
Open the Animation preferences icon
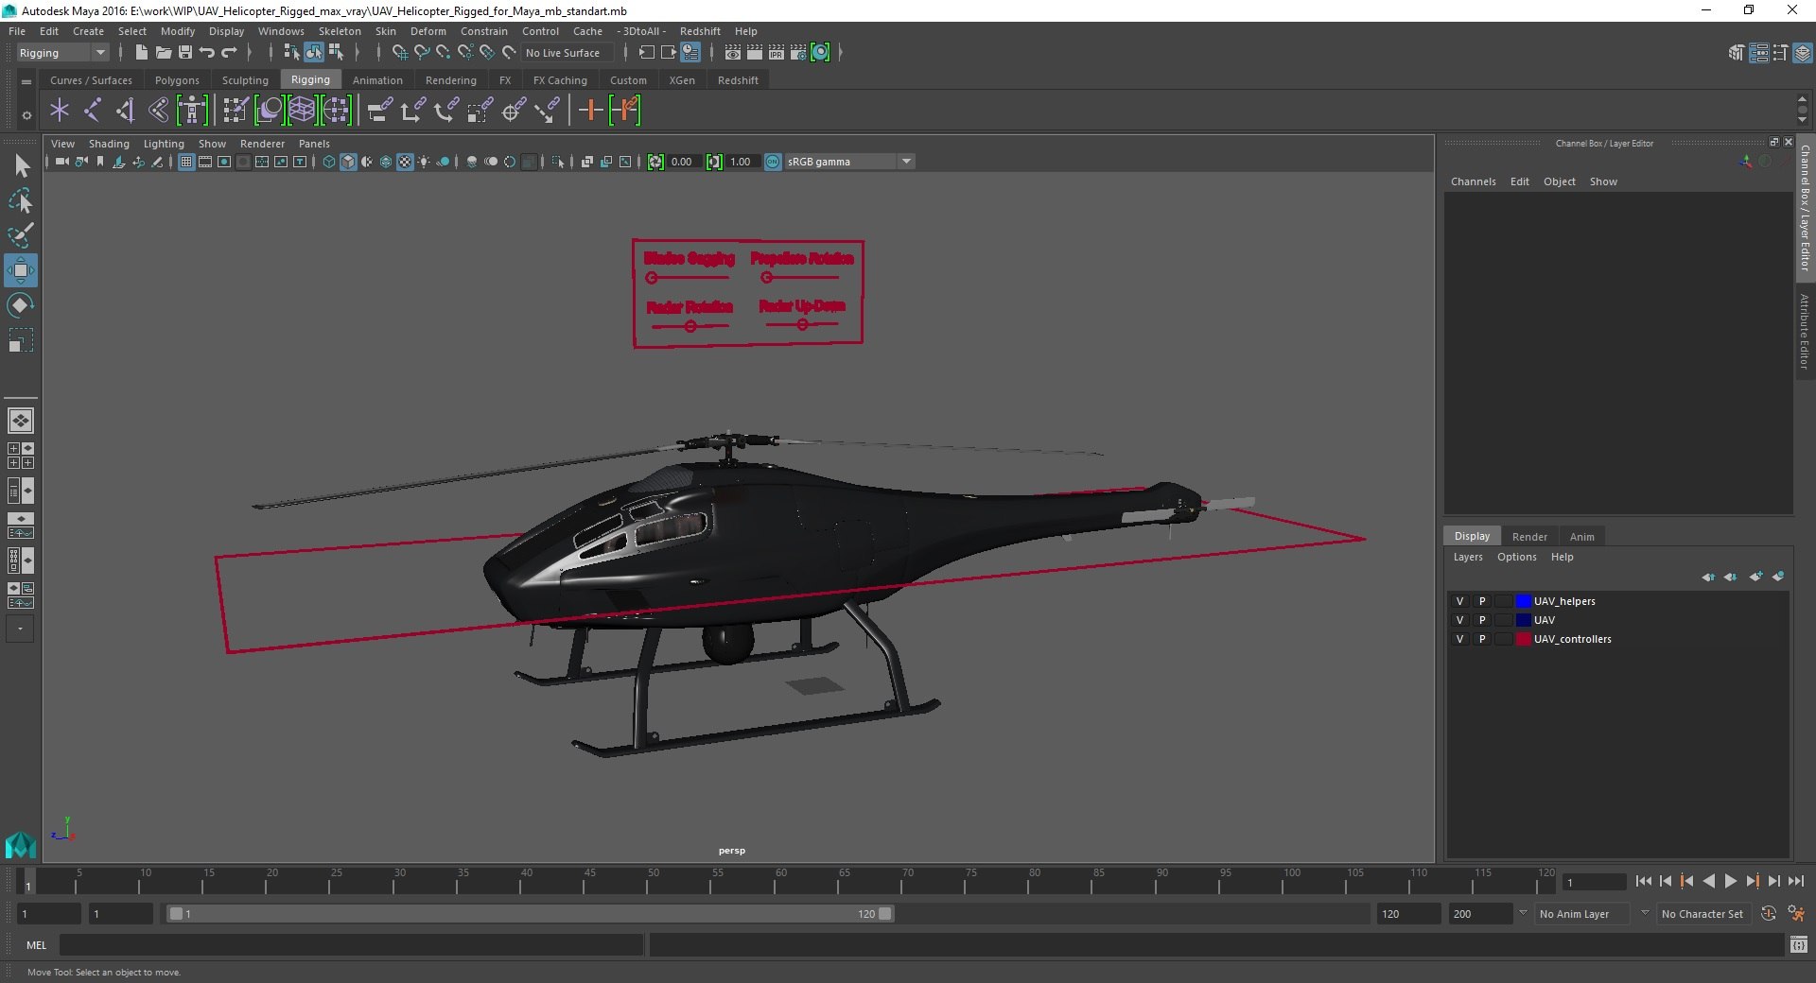(x=1796, y=914)
